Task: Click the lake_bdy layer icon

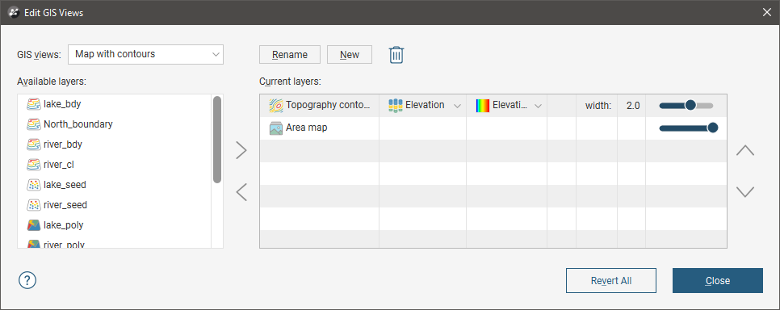Action: [x=33, y=104]
